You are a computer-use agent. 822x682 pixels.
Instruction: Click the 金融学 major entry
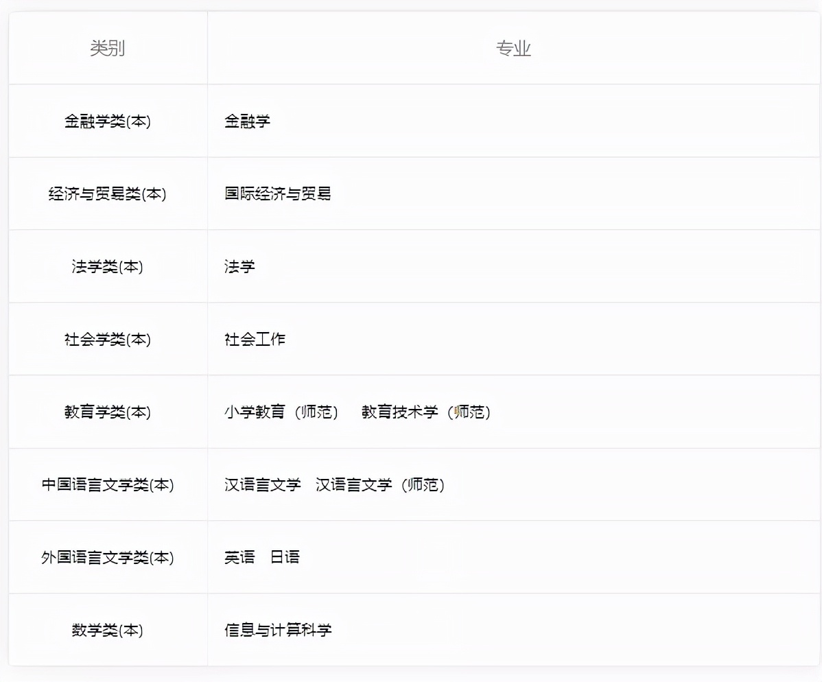coord(247,121)
